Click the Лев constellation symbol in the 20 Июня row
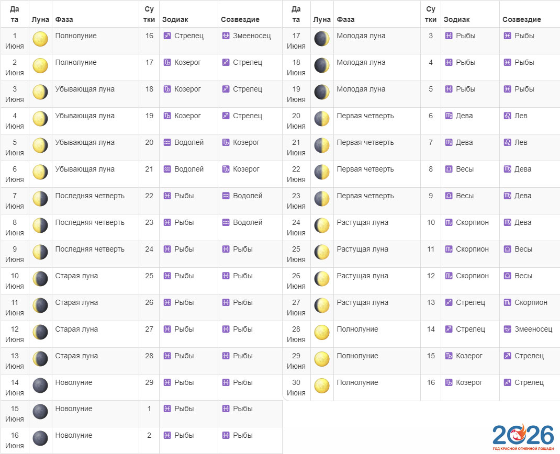The image size is (560, 454). click(507, 116)
